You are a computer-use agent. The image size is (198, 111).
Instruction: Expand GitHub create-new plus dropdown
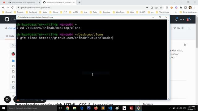182,19
